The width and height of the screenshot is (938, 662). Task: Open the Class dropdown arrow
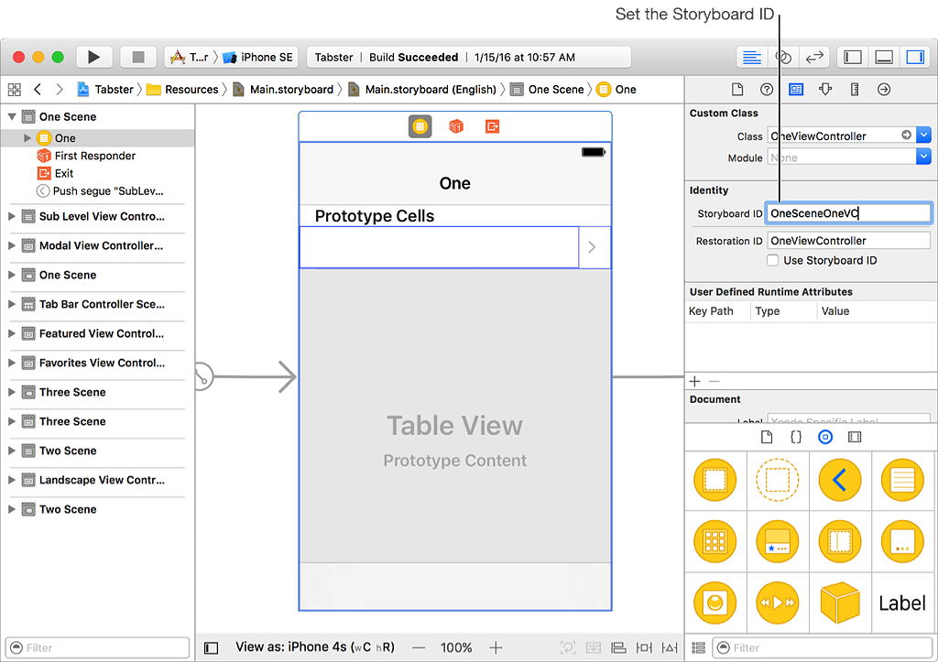click(x=923, y=136)
